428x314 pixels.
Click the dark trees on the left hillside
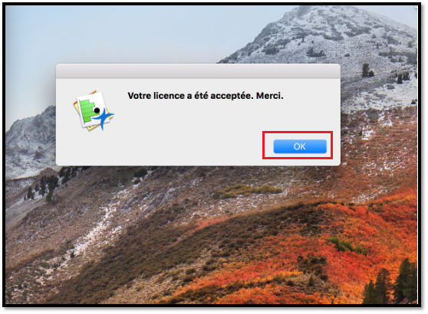(44, 185)
